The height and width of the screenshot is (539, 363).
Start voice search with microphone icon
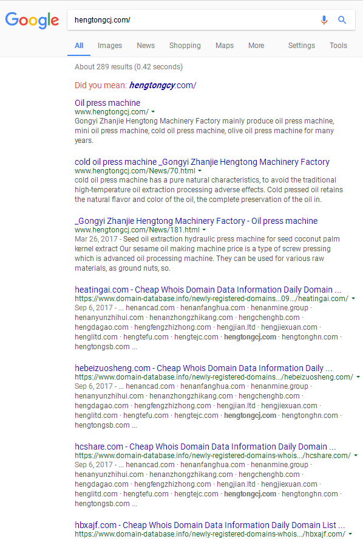(x=324, y=20)
